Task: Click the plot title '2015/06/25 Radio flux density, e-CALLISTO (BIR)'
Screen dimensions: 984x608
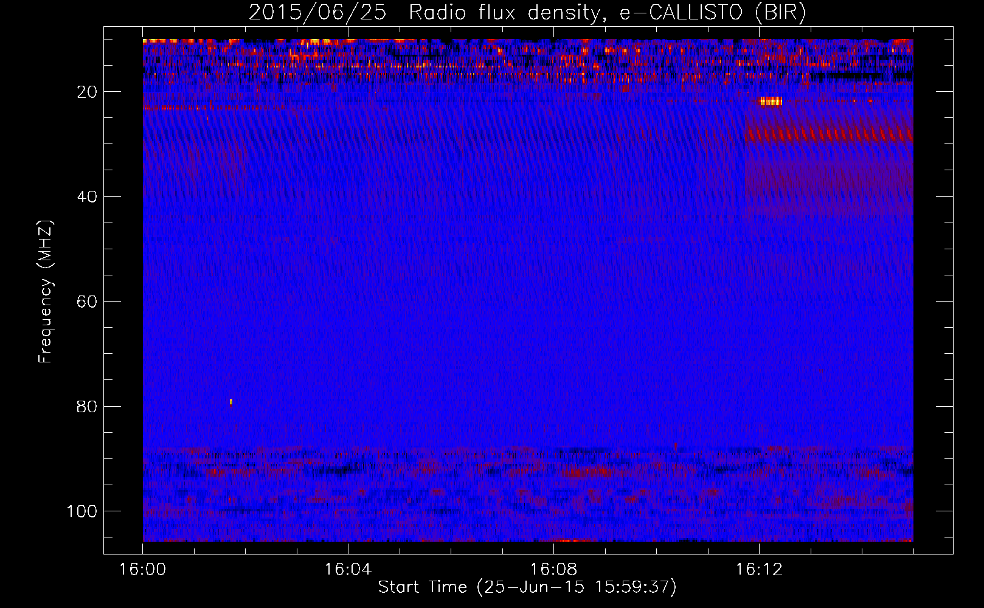Action: (x=527, y=13)
